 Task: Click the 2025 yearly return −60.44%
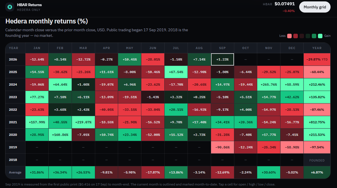(x=317, y=72)
